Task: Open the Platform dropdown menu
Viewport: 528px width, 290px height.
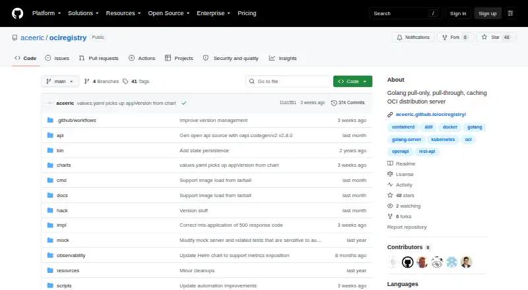Action: [x=46, y=13]
